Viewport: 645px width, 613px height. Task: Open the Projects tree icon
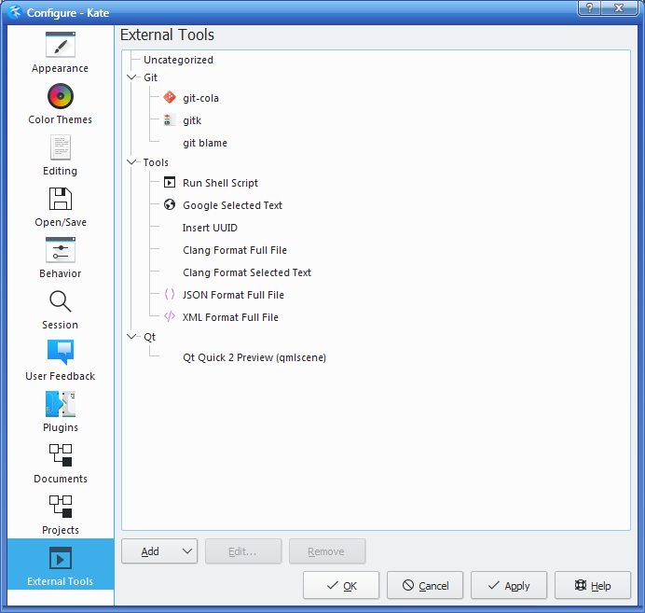[61, 507]
